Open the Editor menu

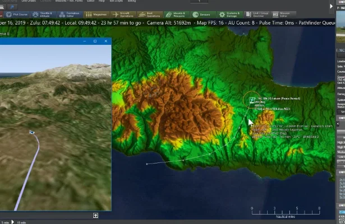(x=90, y=1)
